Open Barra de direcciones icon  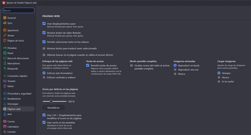coord(5,58)
